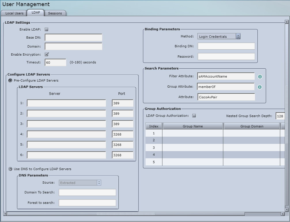Select the LDAP tab
290x222 pixels.
pyautogui.click(x=35, y=13)
